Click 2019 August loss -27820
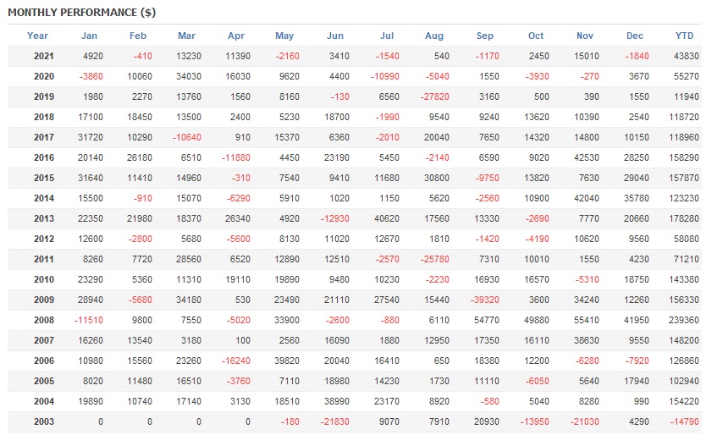The height and width of the screenshot is (435, 706). coord(433,96)
